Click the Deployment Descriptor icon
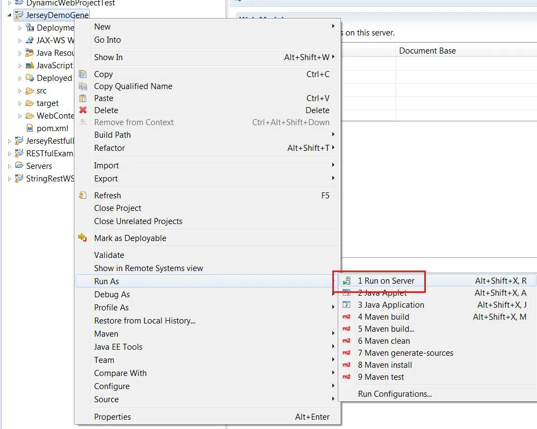Screen dimensions: 537x429 tap(30, 28)
